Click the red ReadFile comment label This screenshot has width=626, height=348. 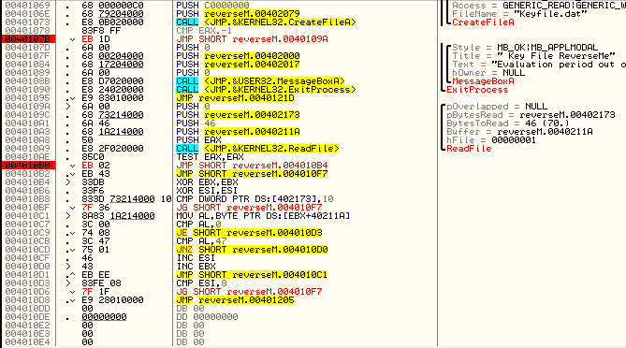469,149
